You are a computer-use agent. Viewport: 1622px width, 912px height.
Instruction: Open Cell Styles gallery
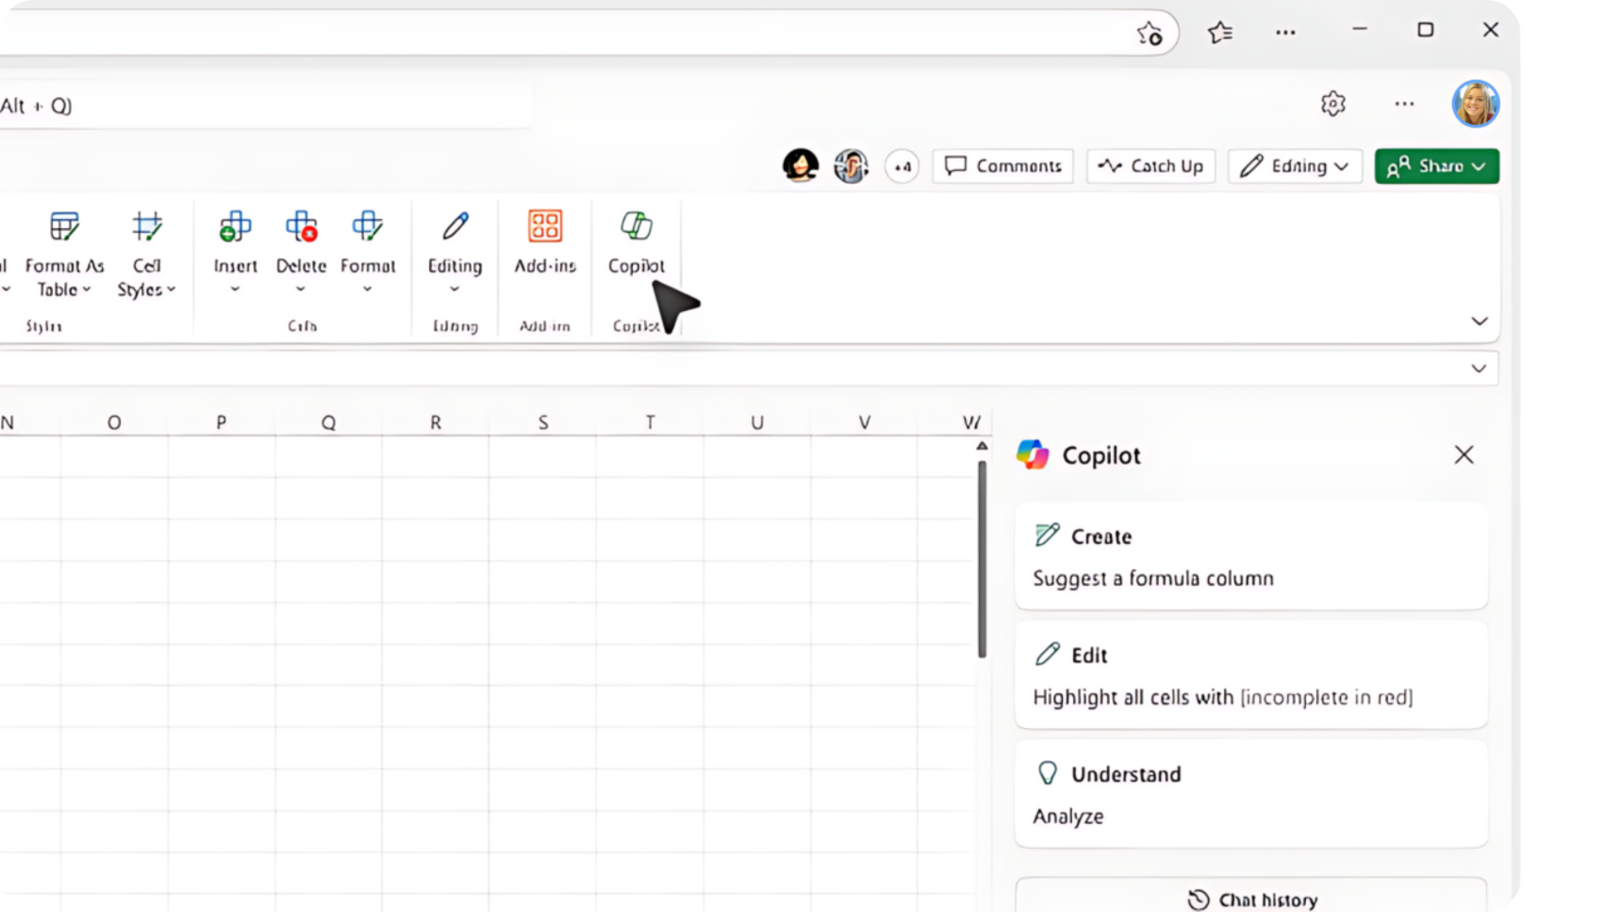pyautogui.click(x=146, y=253)
